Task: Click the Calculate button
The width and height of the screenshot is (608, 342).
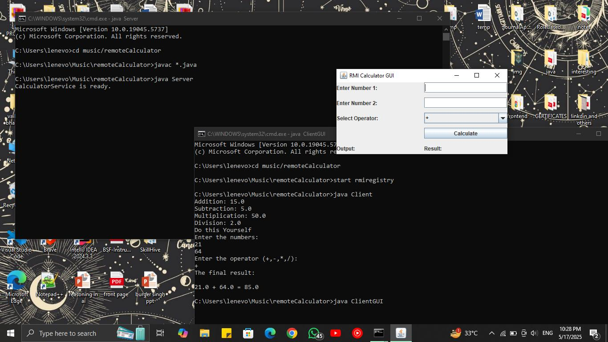Action: point(465,134)
